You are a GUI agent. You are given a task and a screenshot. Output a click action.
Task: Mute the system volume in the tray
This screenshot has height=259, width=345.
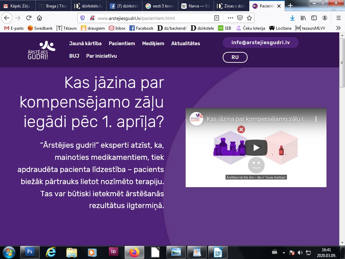(299, 252)
